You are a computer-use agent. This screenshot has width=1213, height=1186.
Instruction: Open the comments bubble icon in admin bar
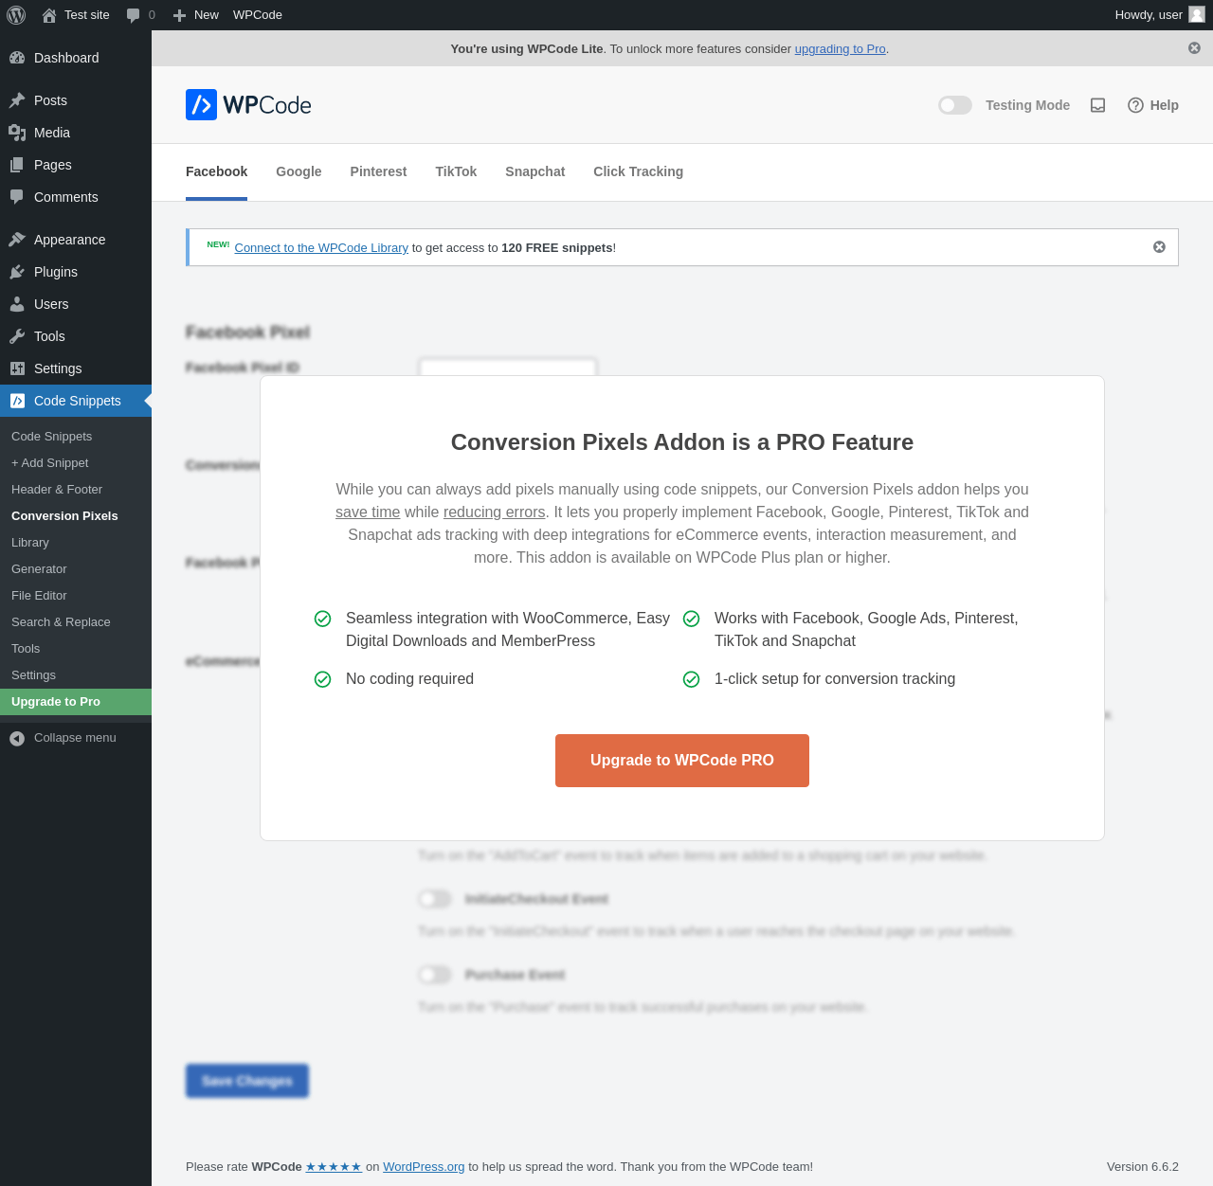coord(133,15)
